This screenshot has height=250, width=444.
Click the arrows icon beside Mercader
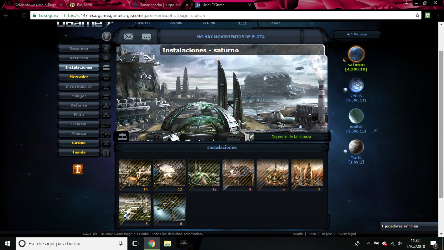106,77
